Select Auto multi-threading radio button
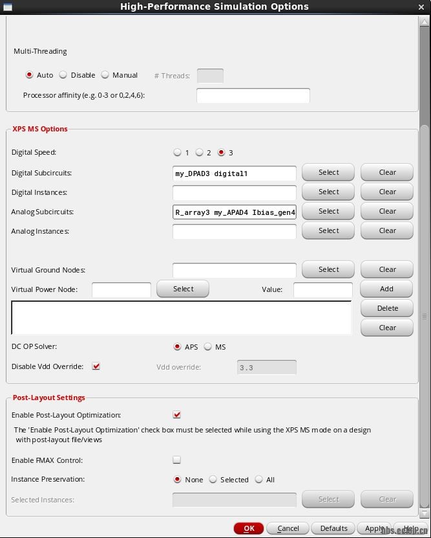Viewport: 431px width, 538px height. [x=29, y=75]
